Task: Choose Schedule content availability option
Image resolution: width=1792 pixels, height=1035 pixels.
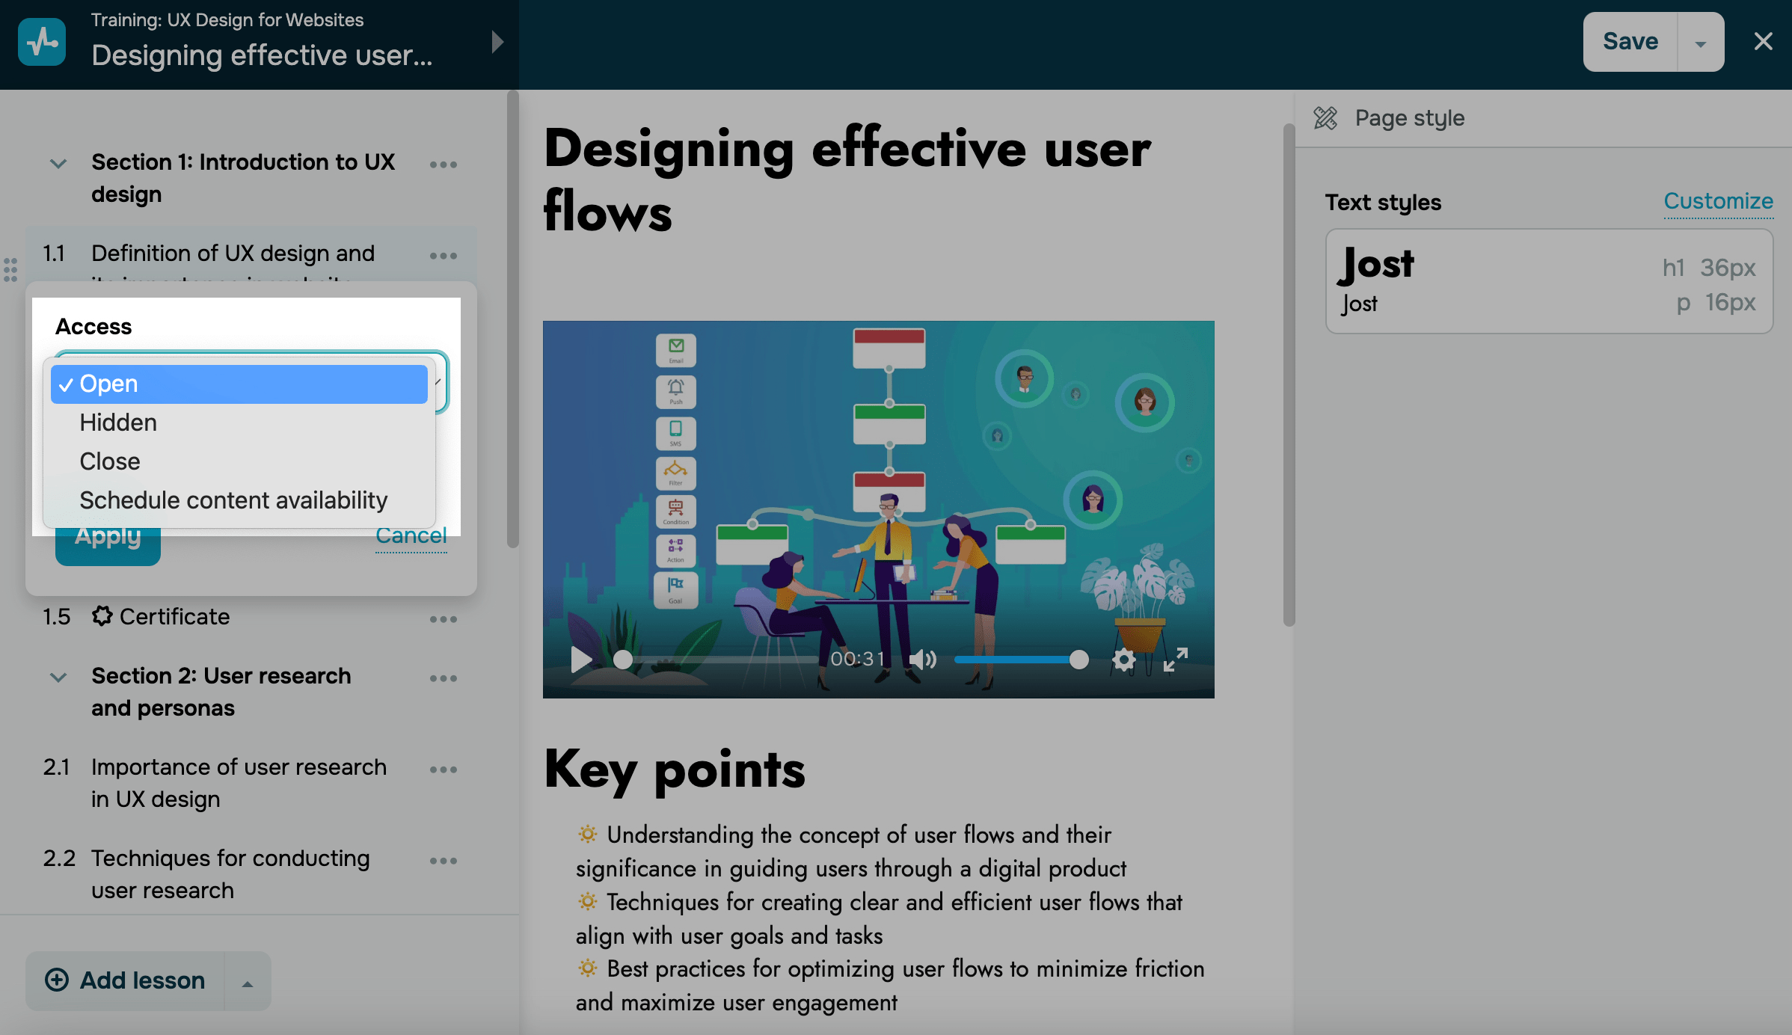Action: pyautogui.click(x=233, y=500)
